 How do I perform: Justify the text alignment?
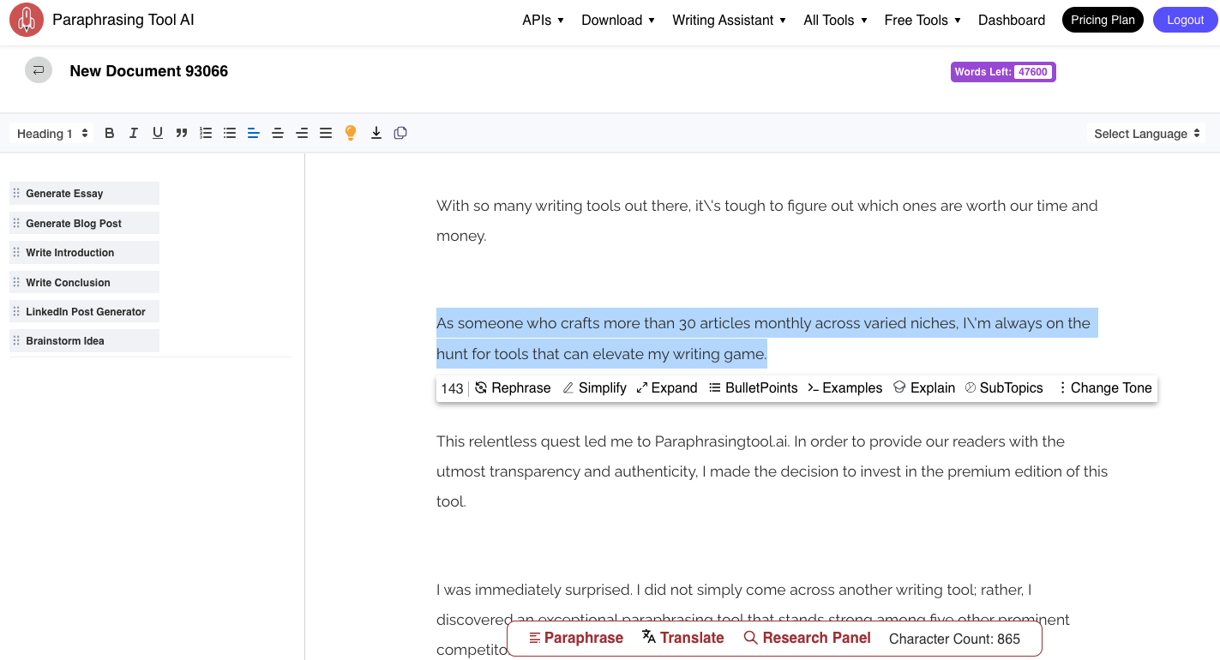326,133
